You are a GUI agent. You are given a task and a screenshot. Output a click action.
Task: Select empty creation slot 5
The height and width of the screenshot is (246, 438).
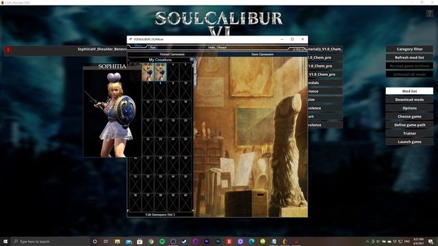click(185, 72)
